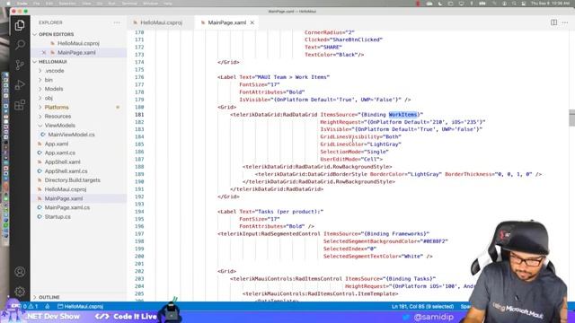Expand the Resources folder
575x323 pixels.
tap(57, 117)
